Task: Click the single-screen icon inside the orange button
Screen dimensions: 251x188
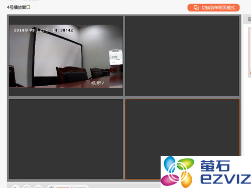Action: [x=196, y=8]
